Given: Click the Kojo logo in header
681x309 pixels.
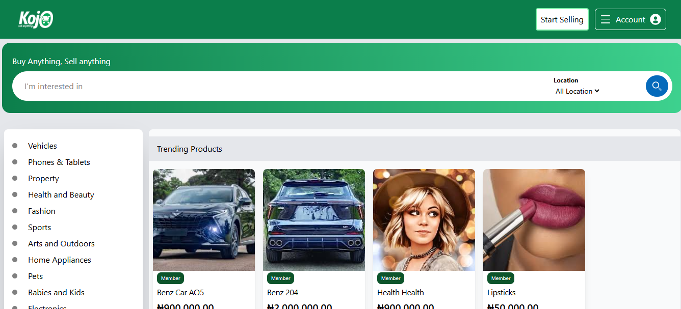Looking at the screenshot, I should (x=36, y=19).
